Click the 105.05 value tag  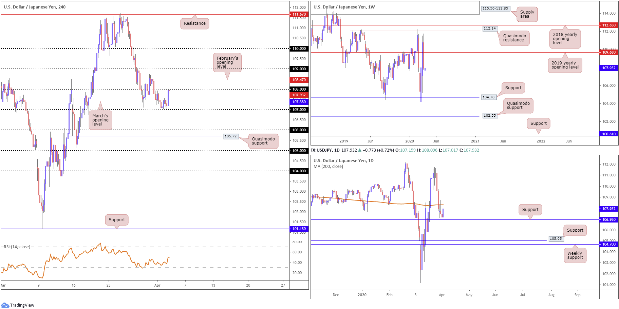point(556,239)
